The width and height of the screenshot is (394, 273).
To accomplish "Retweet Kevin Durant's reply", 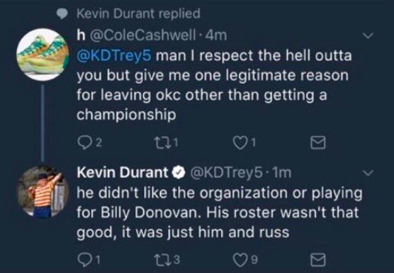I will 161,260.
